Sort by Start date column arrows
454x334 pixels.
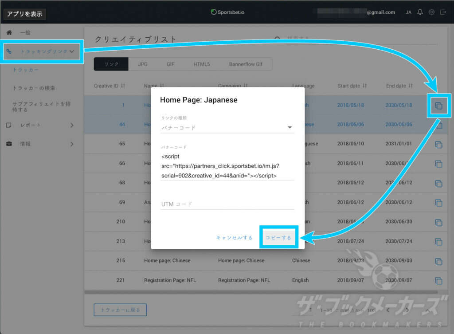[364, 86]
